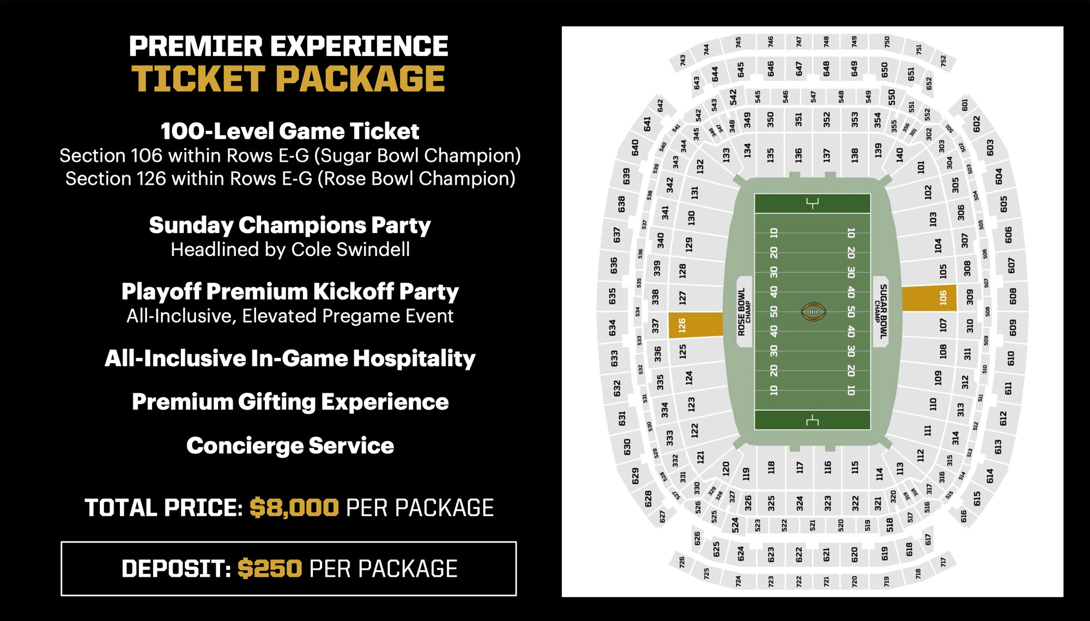Choose section 136 on seating map
The image size is (1090, 621).
(x=798, y=155)
